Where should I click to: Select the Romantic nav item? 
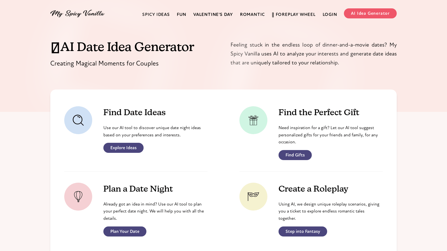[x=252, y=15]
